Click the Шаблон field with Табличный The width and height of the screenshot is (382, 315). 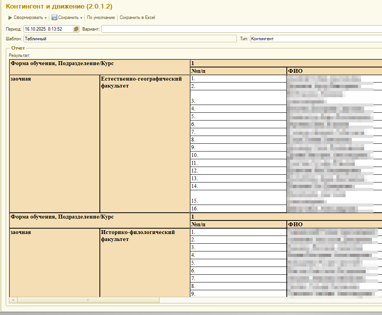pyautogui.click(x=130, y=39)
